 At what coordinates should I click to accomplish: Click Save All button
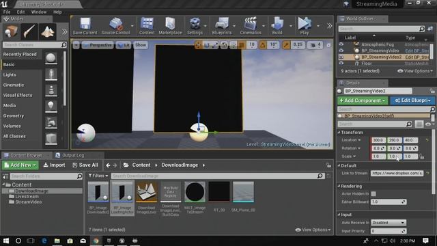pyautogui.click(x=85, y=165)
